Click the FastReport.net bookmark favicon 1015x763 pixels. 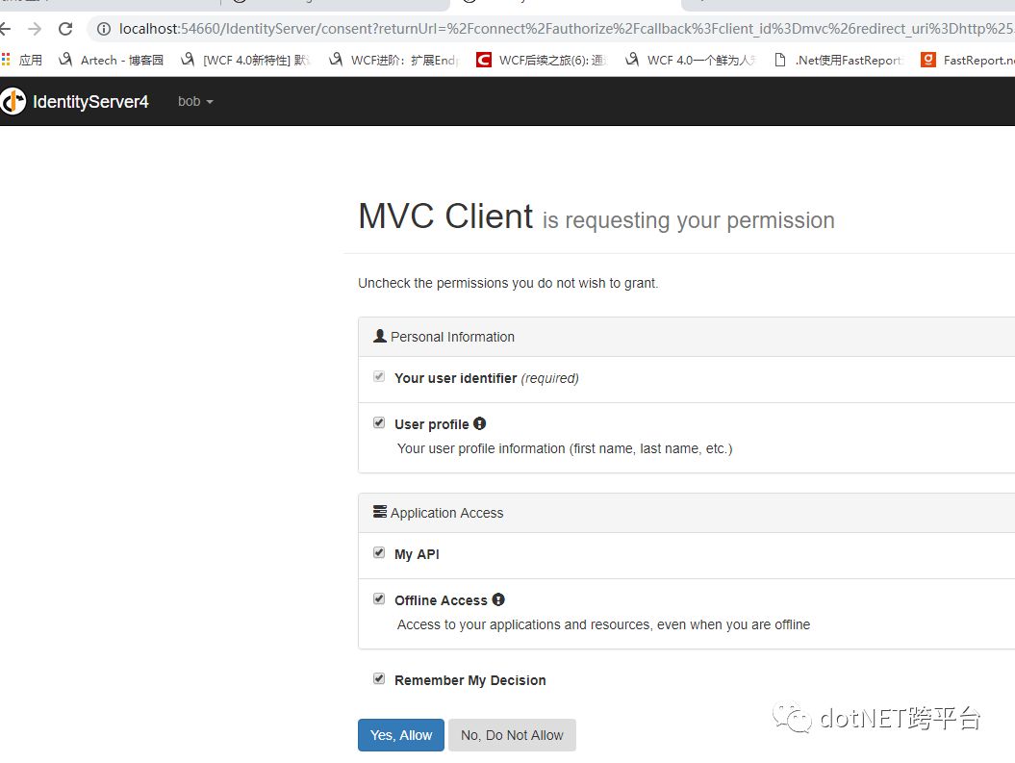point(928,61)
